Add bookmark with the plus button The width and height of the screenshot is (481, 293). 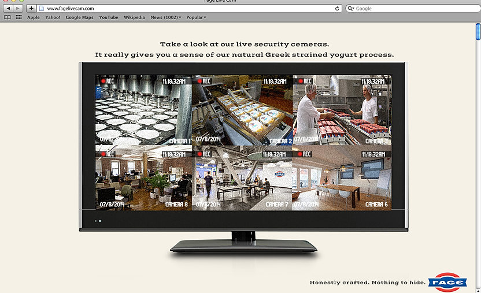click(x=31, y=8)
